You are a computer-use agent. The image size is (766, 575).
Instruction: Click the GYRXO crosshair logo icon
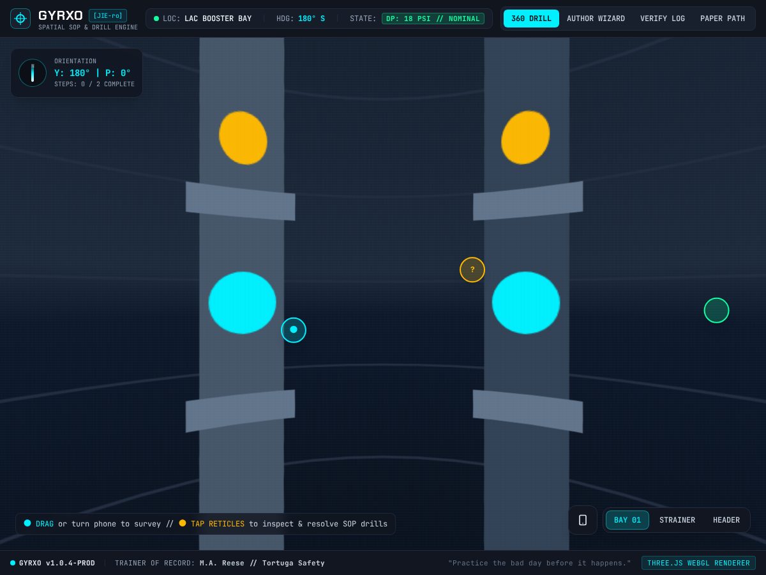[x=20, y=19]
